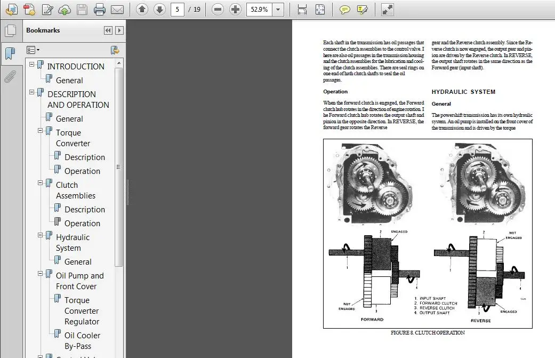Click the Email envelope icon
555x358 pixels.
[117, 10]
